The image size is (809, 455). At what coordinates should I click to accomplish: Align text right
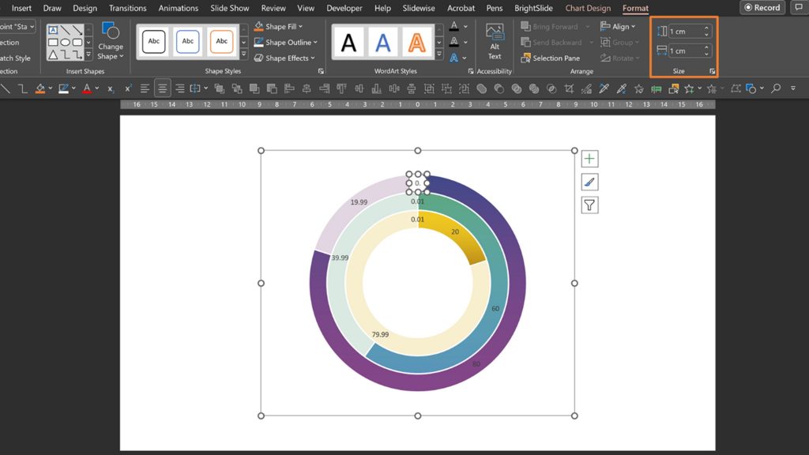click(179, 88)
